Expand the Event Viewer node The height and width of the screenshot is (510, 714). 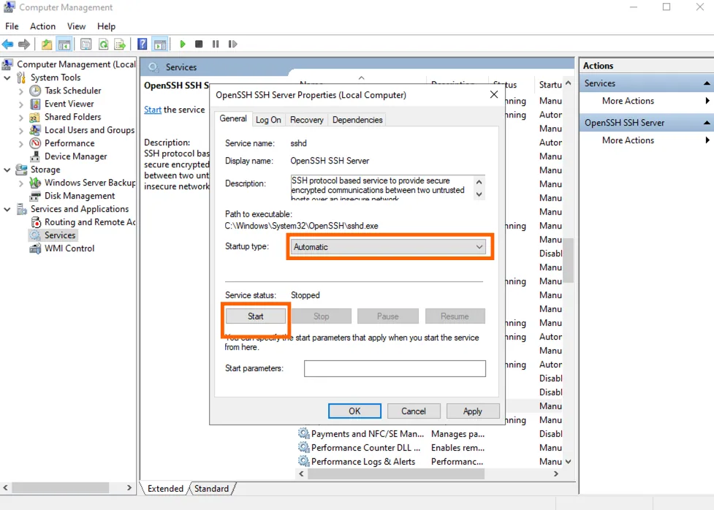21,104
